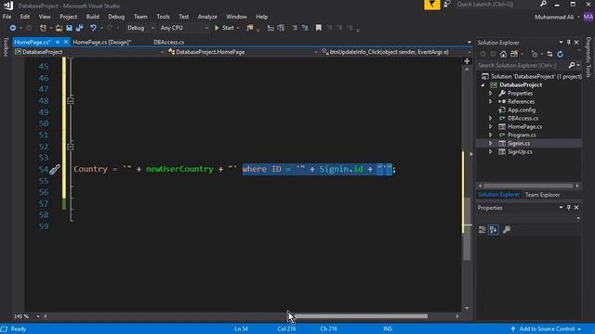595x334 pixels.
Task: Click the notifications flag icon
Action: click(431, 5)
